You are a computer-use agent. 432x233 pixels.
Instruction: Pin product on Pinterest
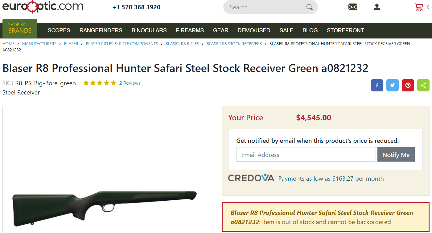coord(408,85)
